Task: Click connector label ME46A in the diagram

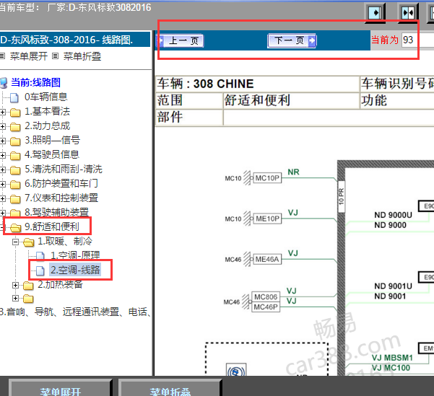Action: pos(267,259)
